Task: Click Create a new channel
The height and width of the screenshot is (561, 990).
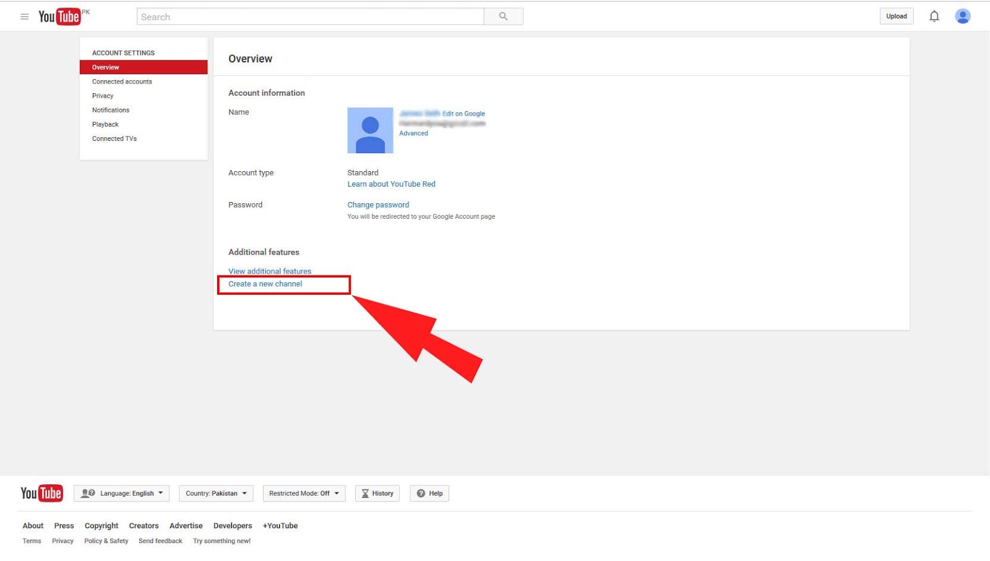Action: point(265,284)
